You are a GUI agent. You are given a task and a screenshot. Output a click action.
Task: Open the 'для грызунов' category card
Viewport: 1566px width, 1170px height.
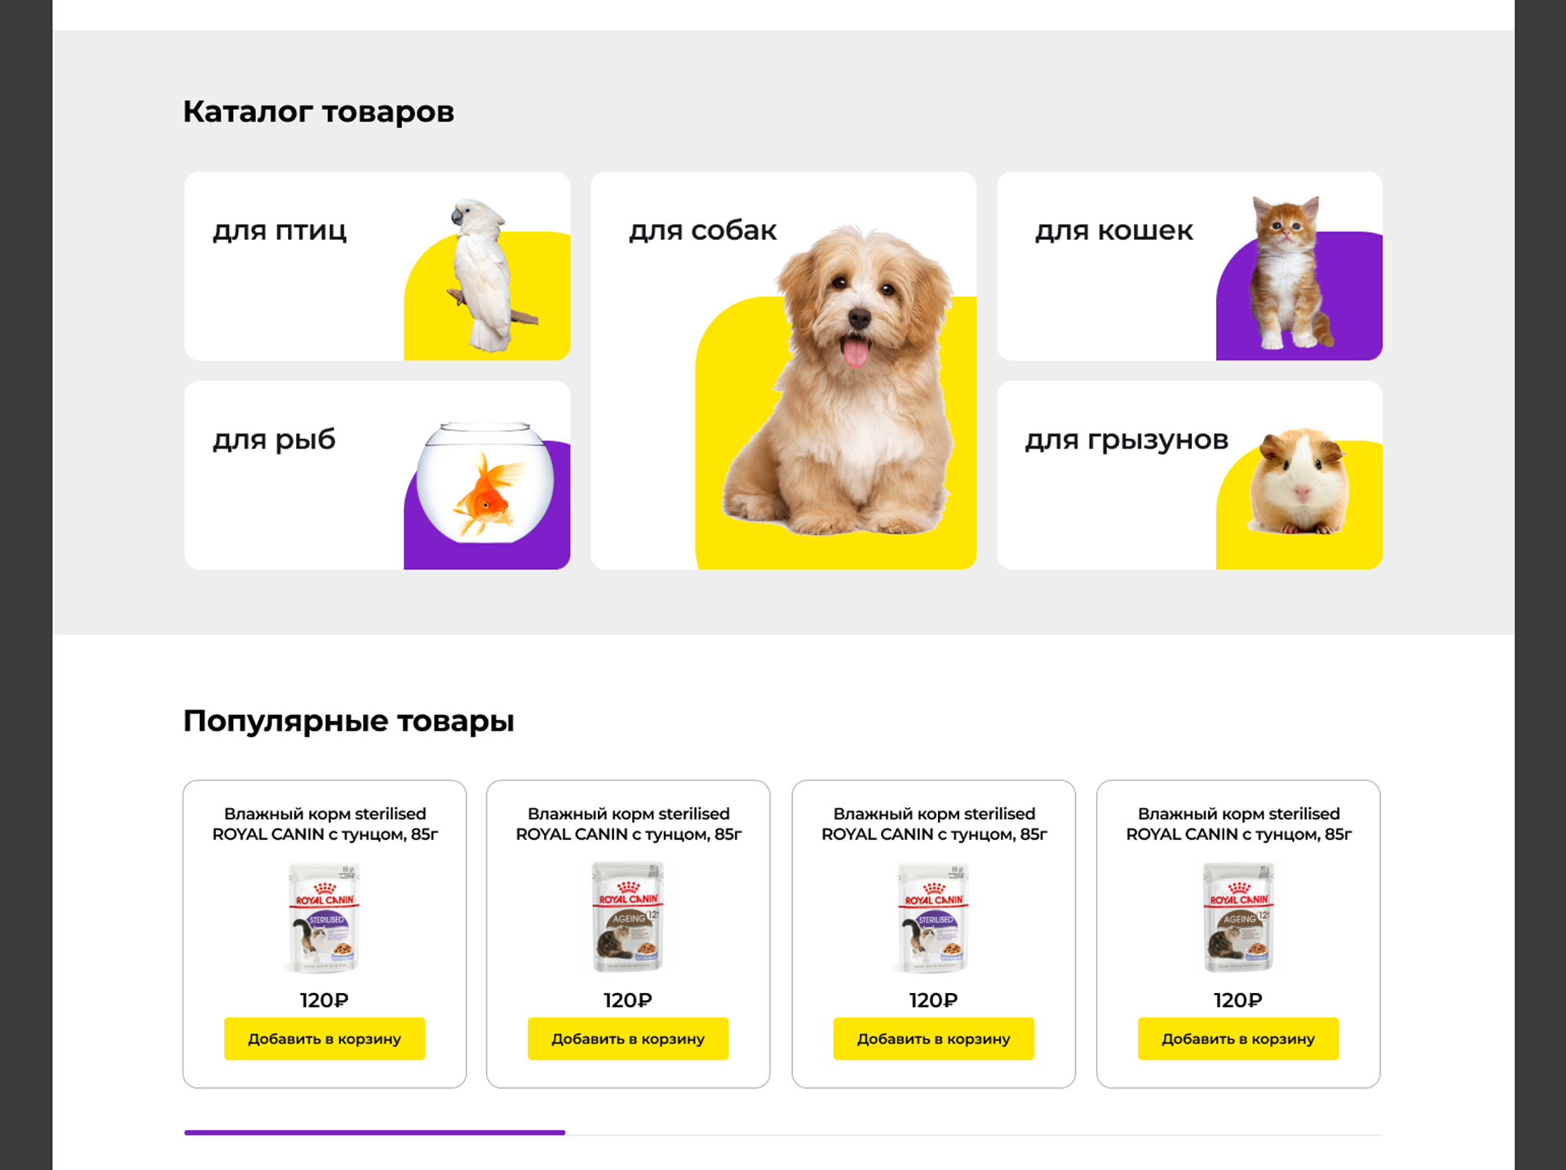(x=1189, y=475)
